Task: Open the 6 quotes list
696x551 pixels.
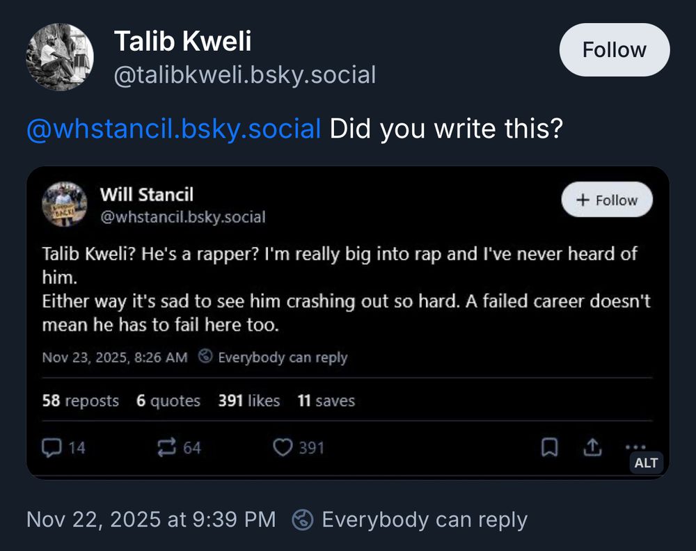Action: pos(168,401)
